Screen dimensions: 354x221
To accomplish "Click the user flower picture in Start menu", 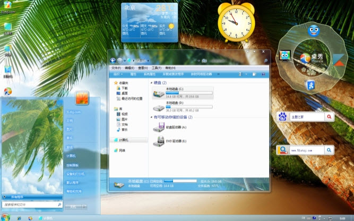I will click(82, 98).
